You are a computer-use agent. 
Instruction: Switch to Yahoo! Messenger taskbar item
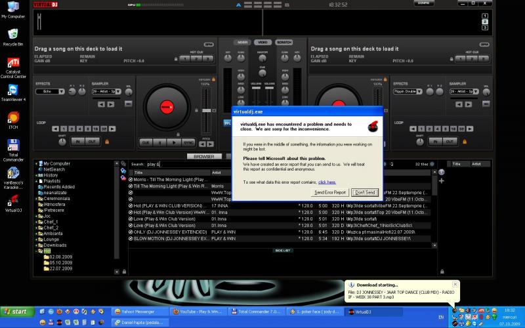pyautogui.click(x=140, y=312)
